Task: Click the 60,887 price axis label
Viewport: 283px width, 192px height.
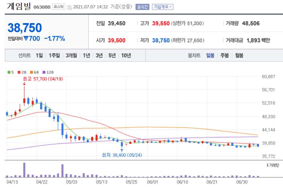Action: point(269,76)
